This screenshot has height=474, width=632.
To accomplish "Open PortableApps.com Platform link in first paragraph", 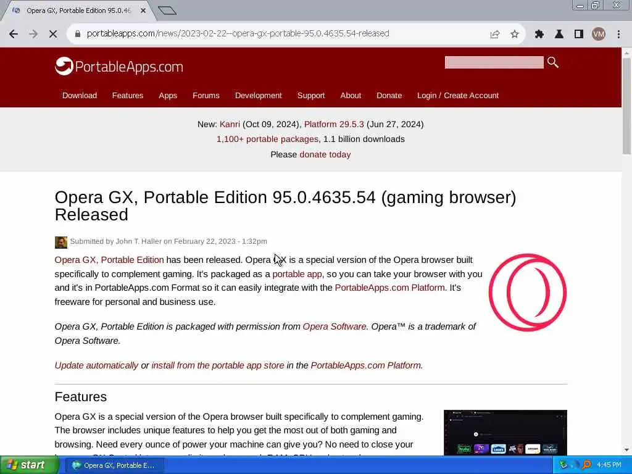I will click(x=390, y=288).
